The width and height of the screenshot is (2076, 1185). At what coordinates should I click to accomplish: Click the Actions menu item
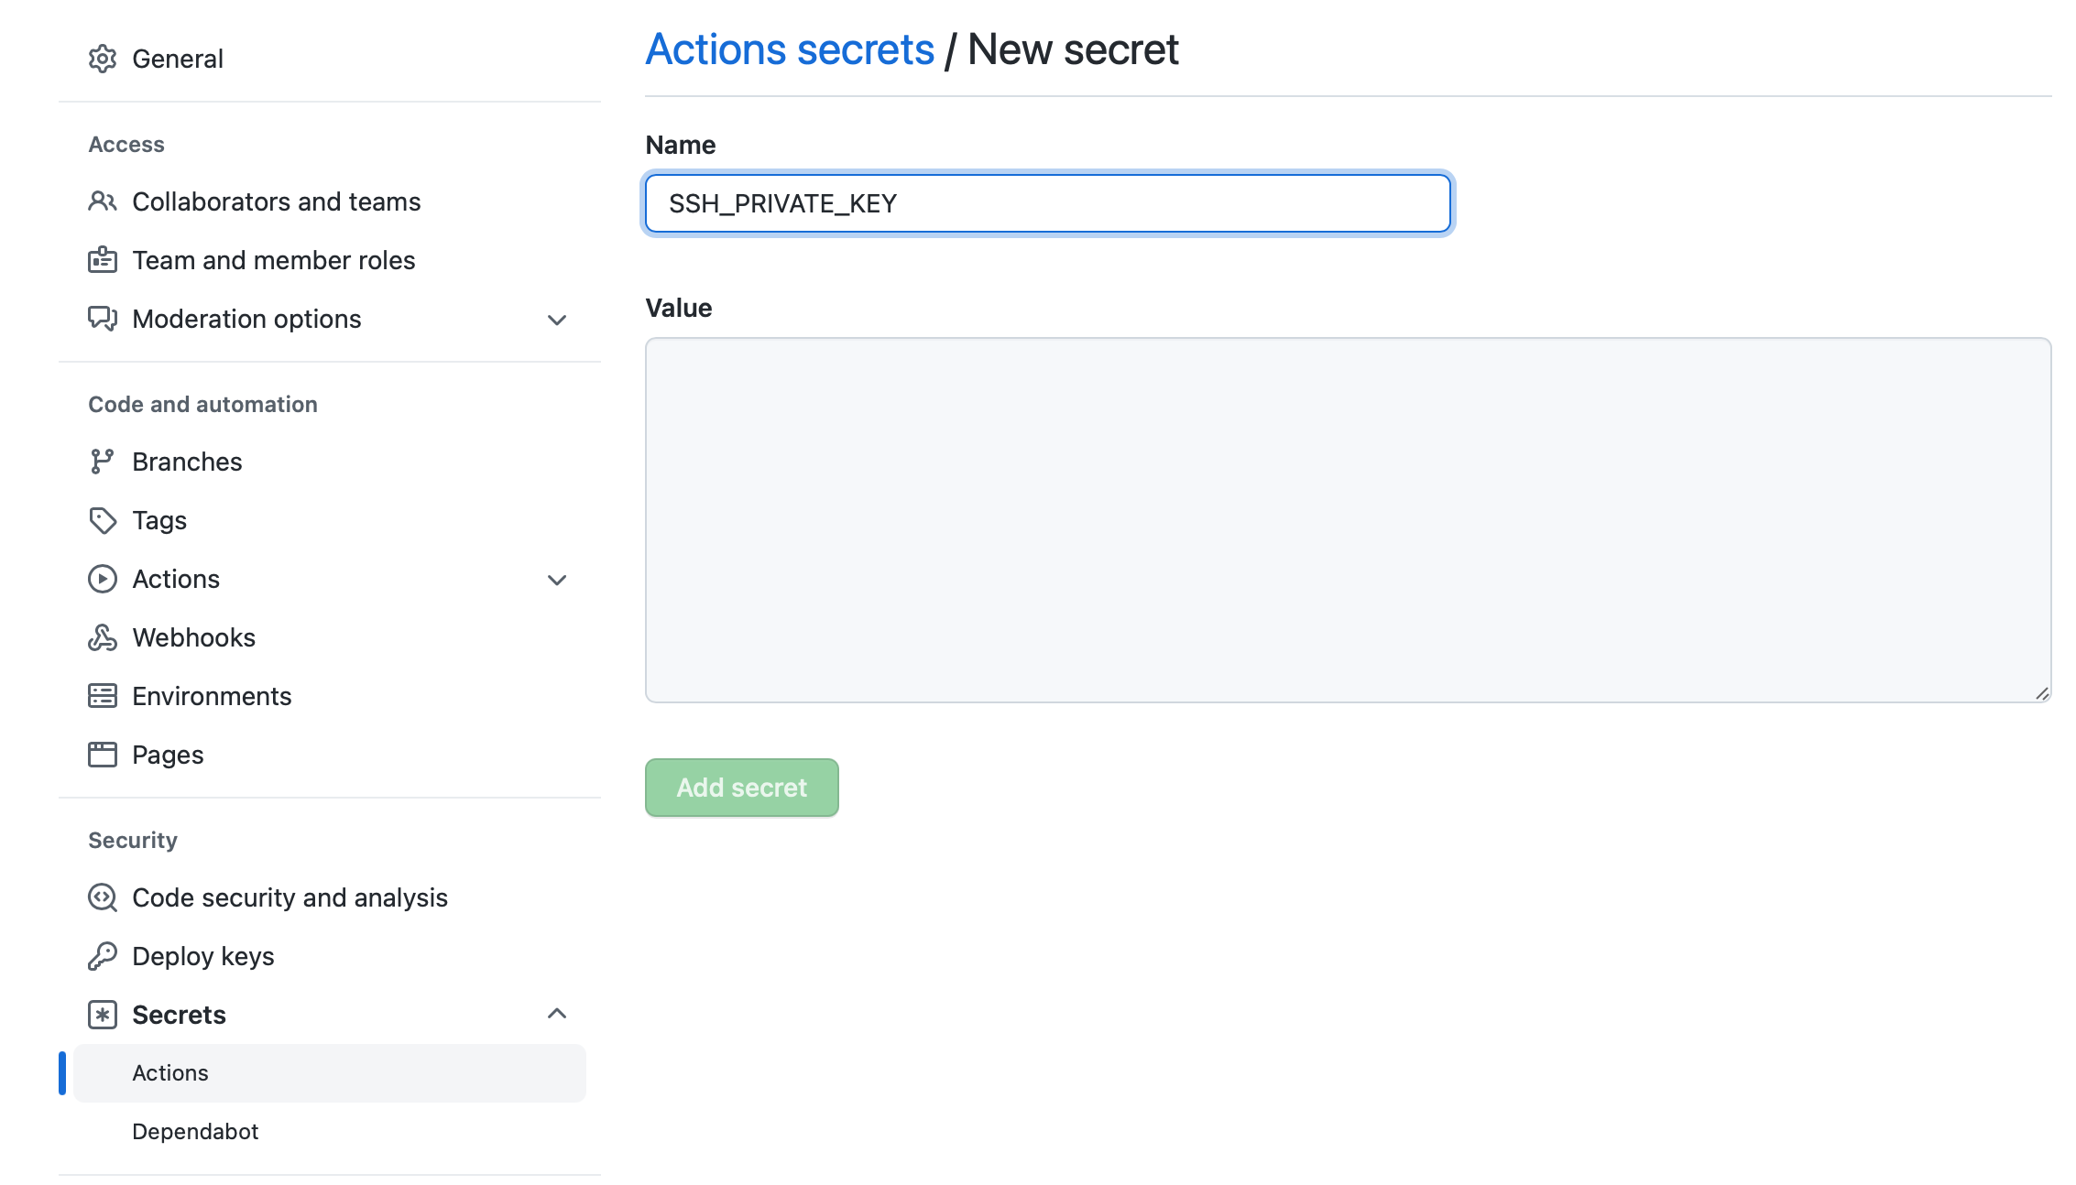pyautogui.click(x=175, y=579)
